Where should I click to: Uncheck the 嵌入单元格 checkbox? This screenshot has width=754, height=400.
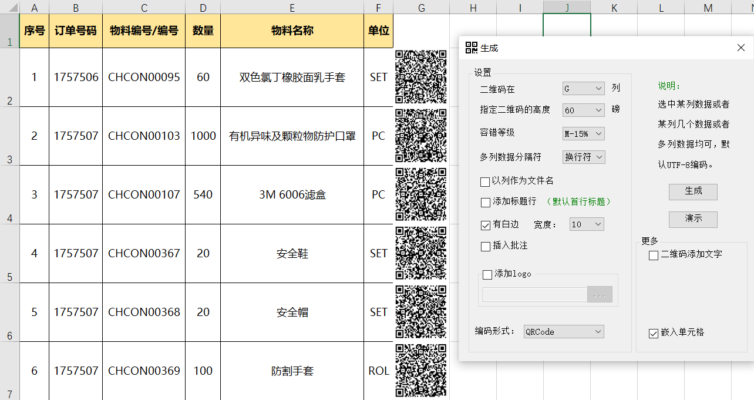tap(653, 333)
